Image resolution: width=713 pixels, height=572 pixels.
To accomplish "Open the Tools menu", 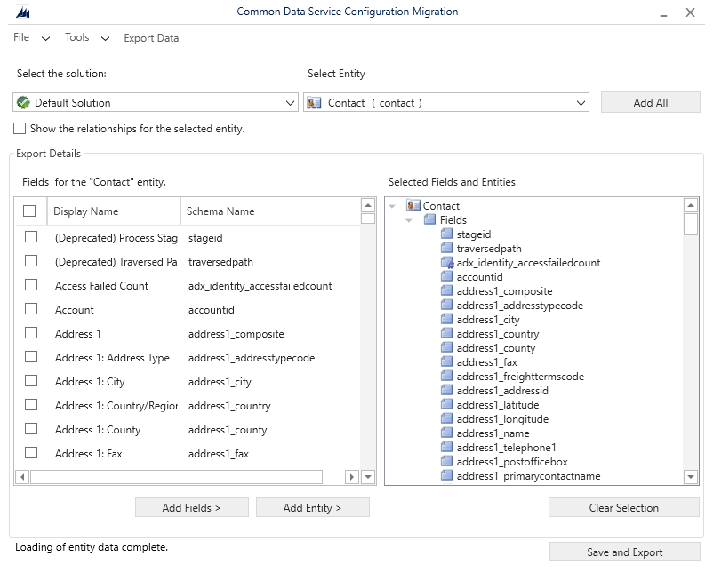I will [x=77, y=38].
